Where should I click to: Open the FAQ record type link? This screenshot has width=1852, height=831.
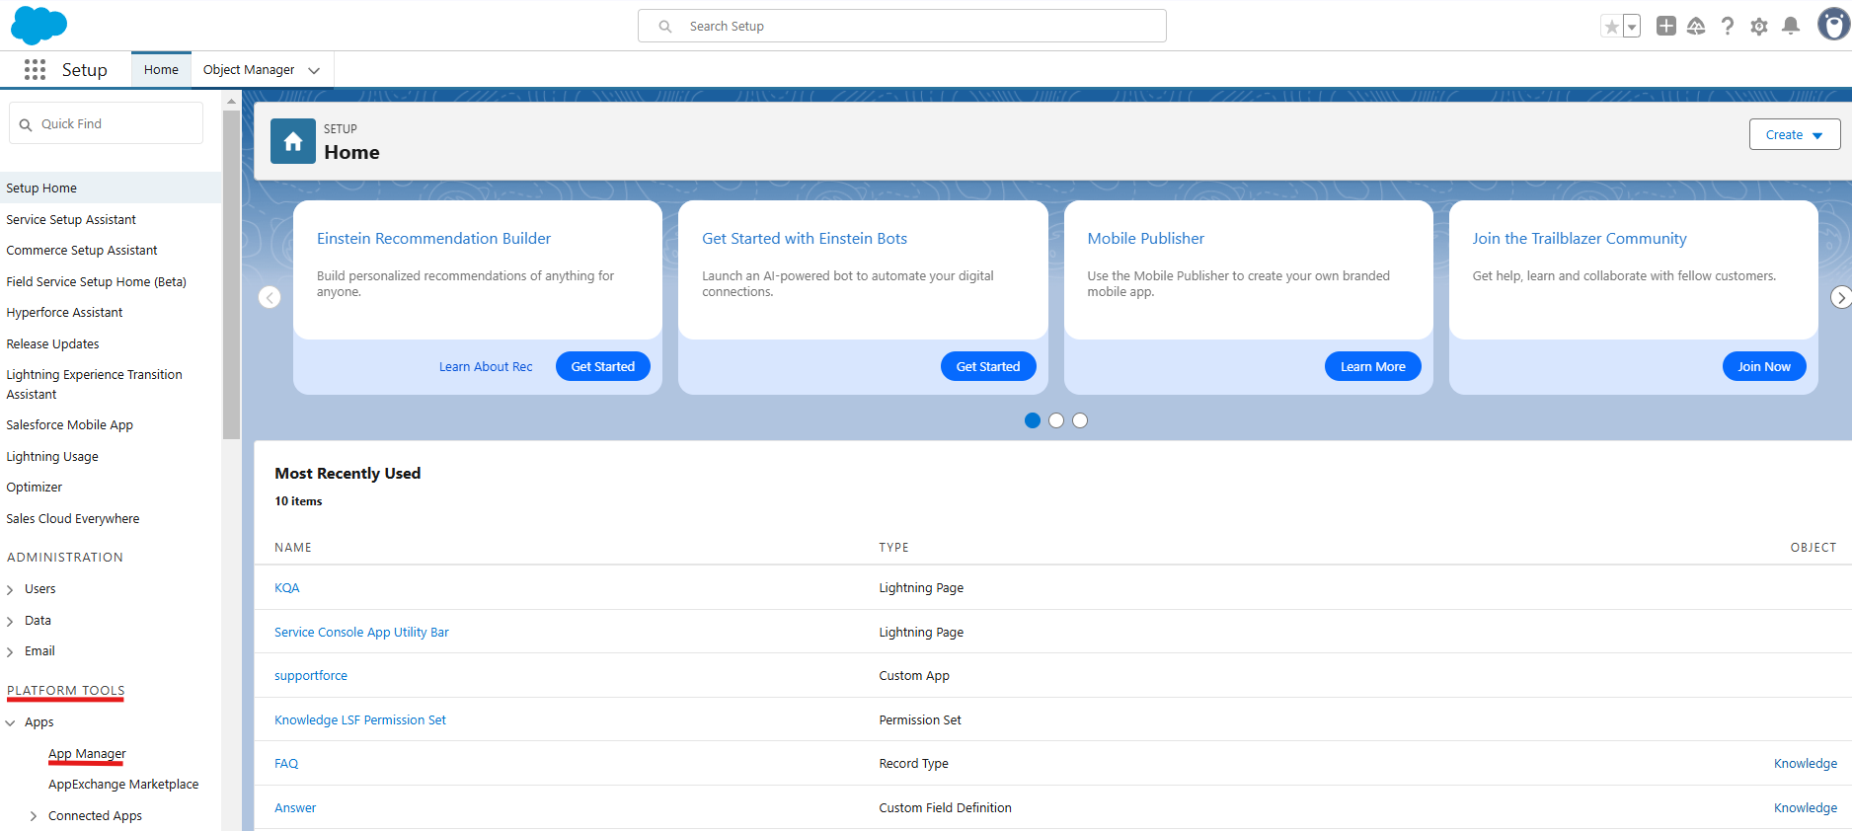click(286, 764)
